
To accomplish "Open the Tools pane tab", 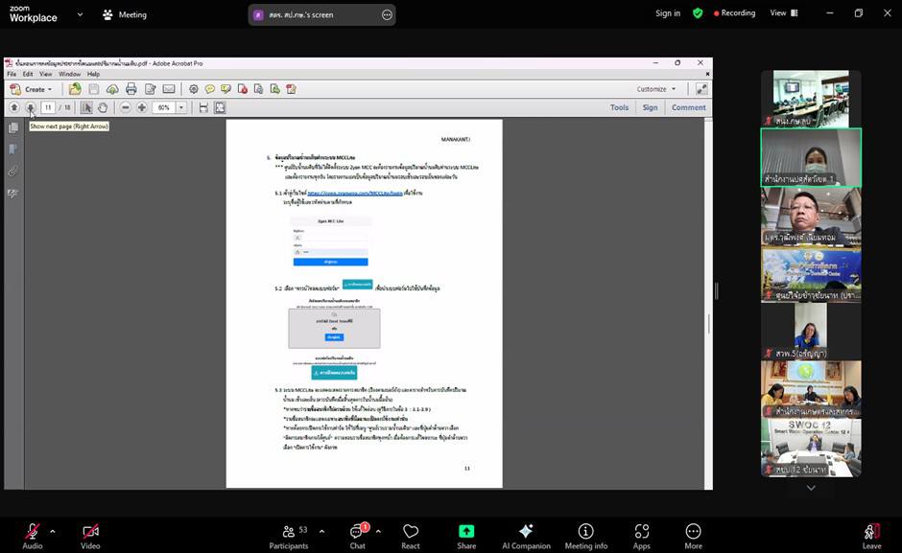I will pyautogui.click(x=619, y=107).
